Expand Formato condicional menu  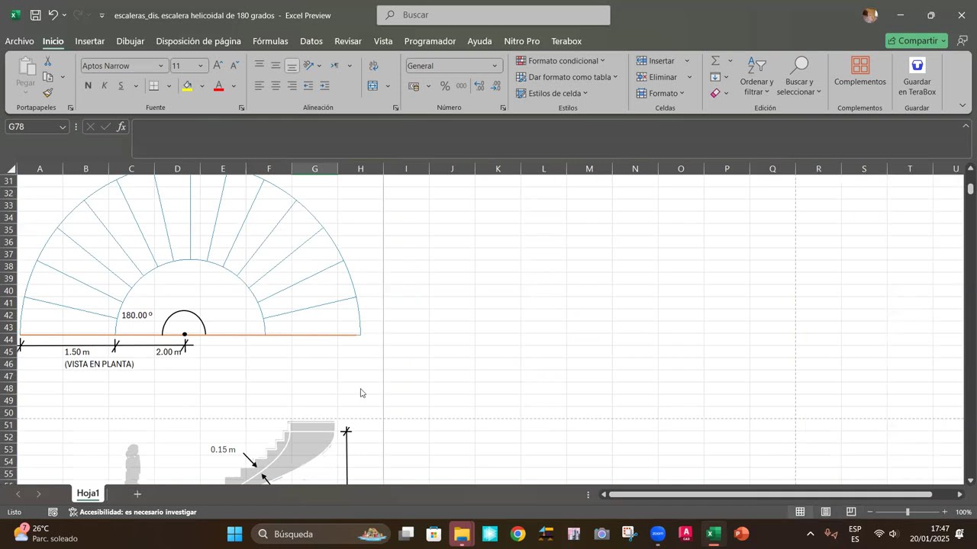pos(560,61)
